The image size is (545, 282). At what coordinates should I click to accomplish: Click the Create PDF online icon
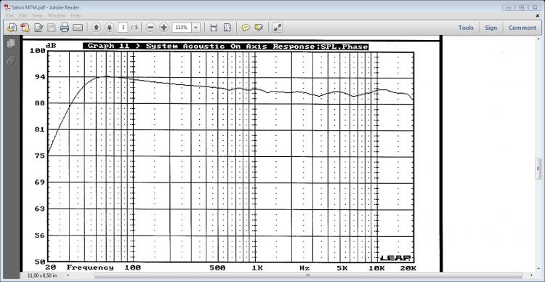[12, 28]
